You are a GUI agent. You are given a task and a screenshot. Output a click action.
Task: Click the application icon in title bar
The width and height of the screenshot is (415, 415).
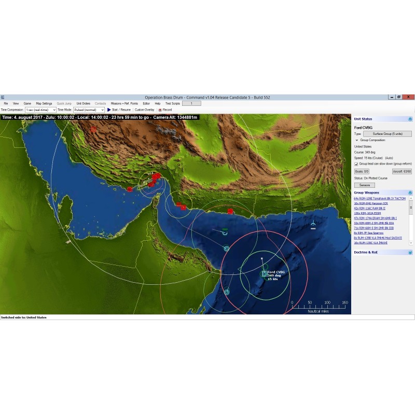[x=3, y=97]
